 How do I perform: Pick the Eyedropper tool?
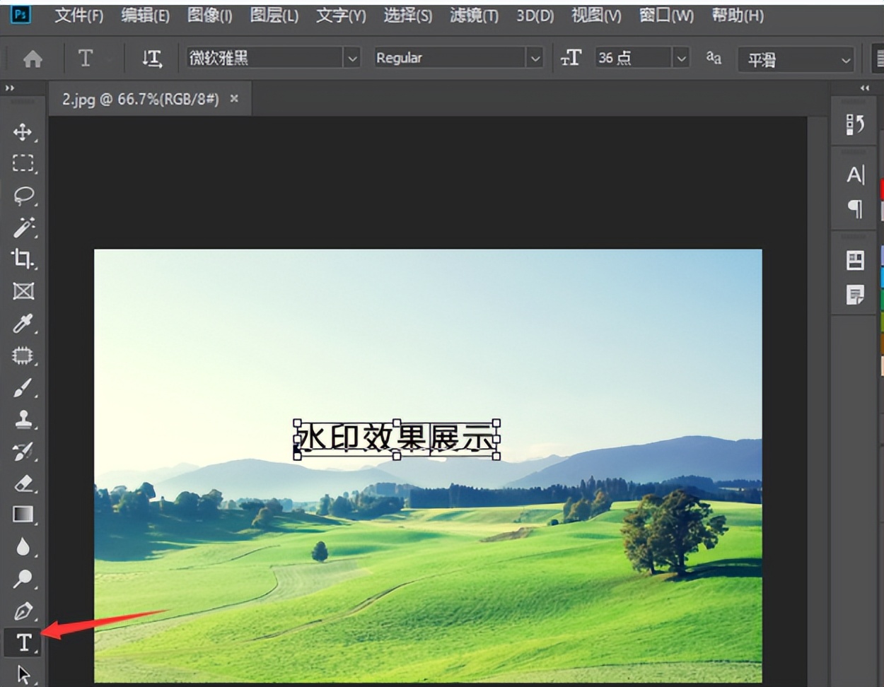click(23, 324)
